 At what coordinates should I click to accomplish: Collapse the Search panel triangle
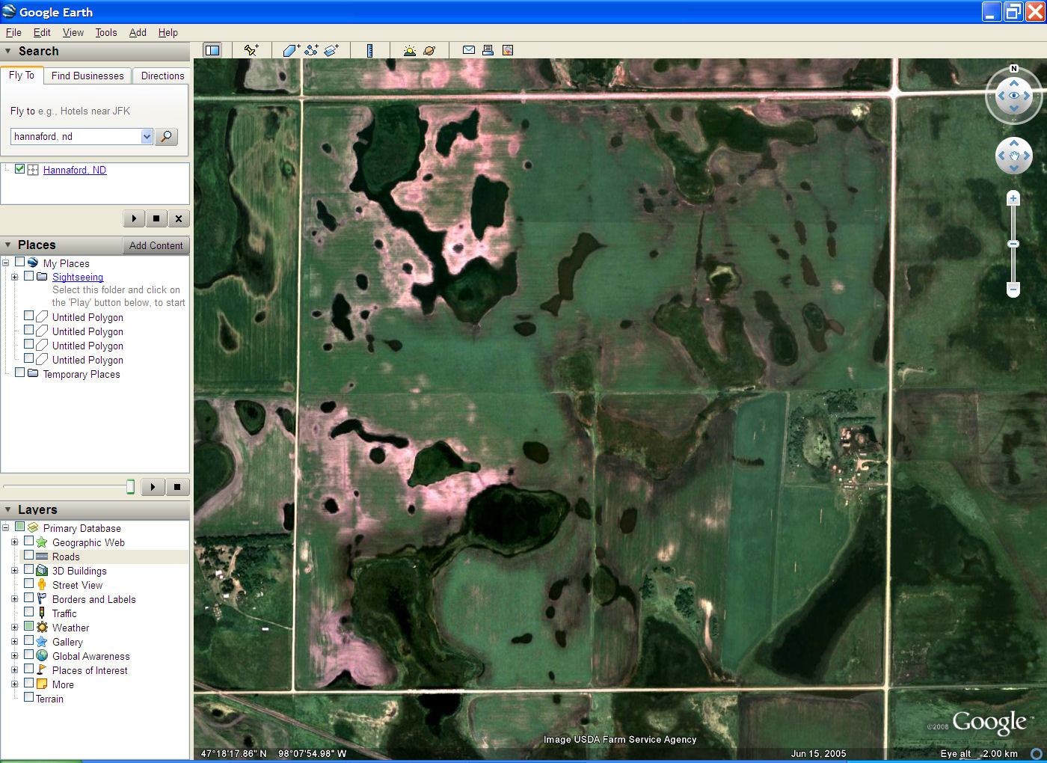point(8,52)
